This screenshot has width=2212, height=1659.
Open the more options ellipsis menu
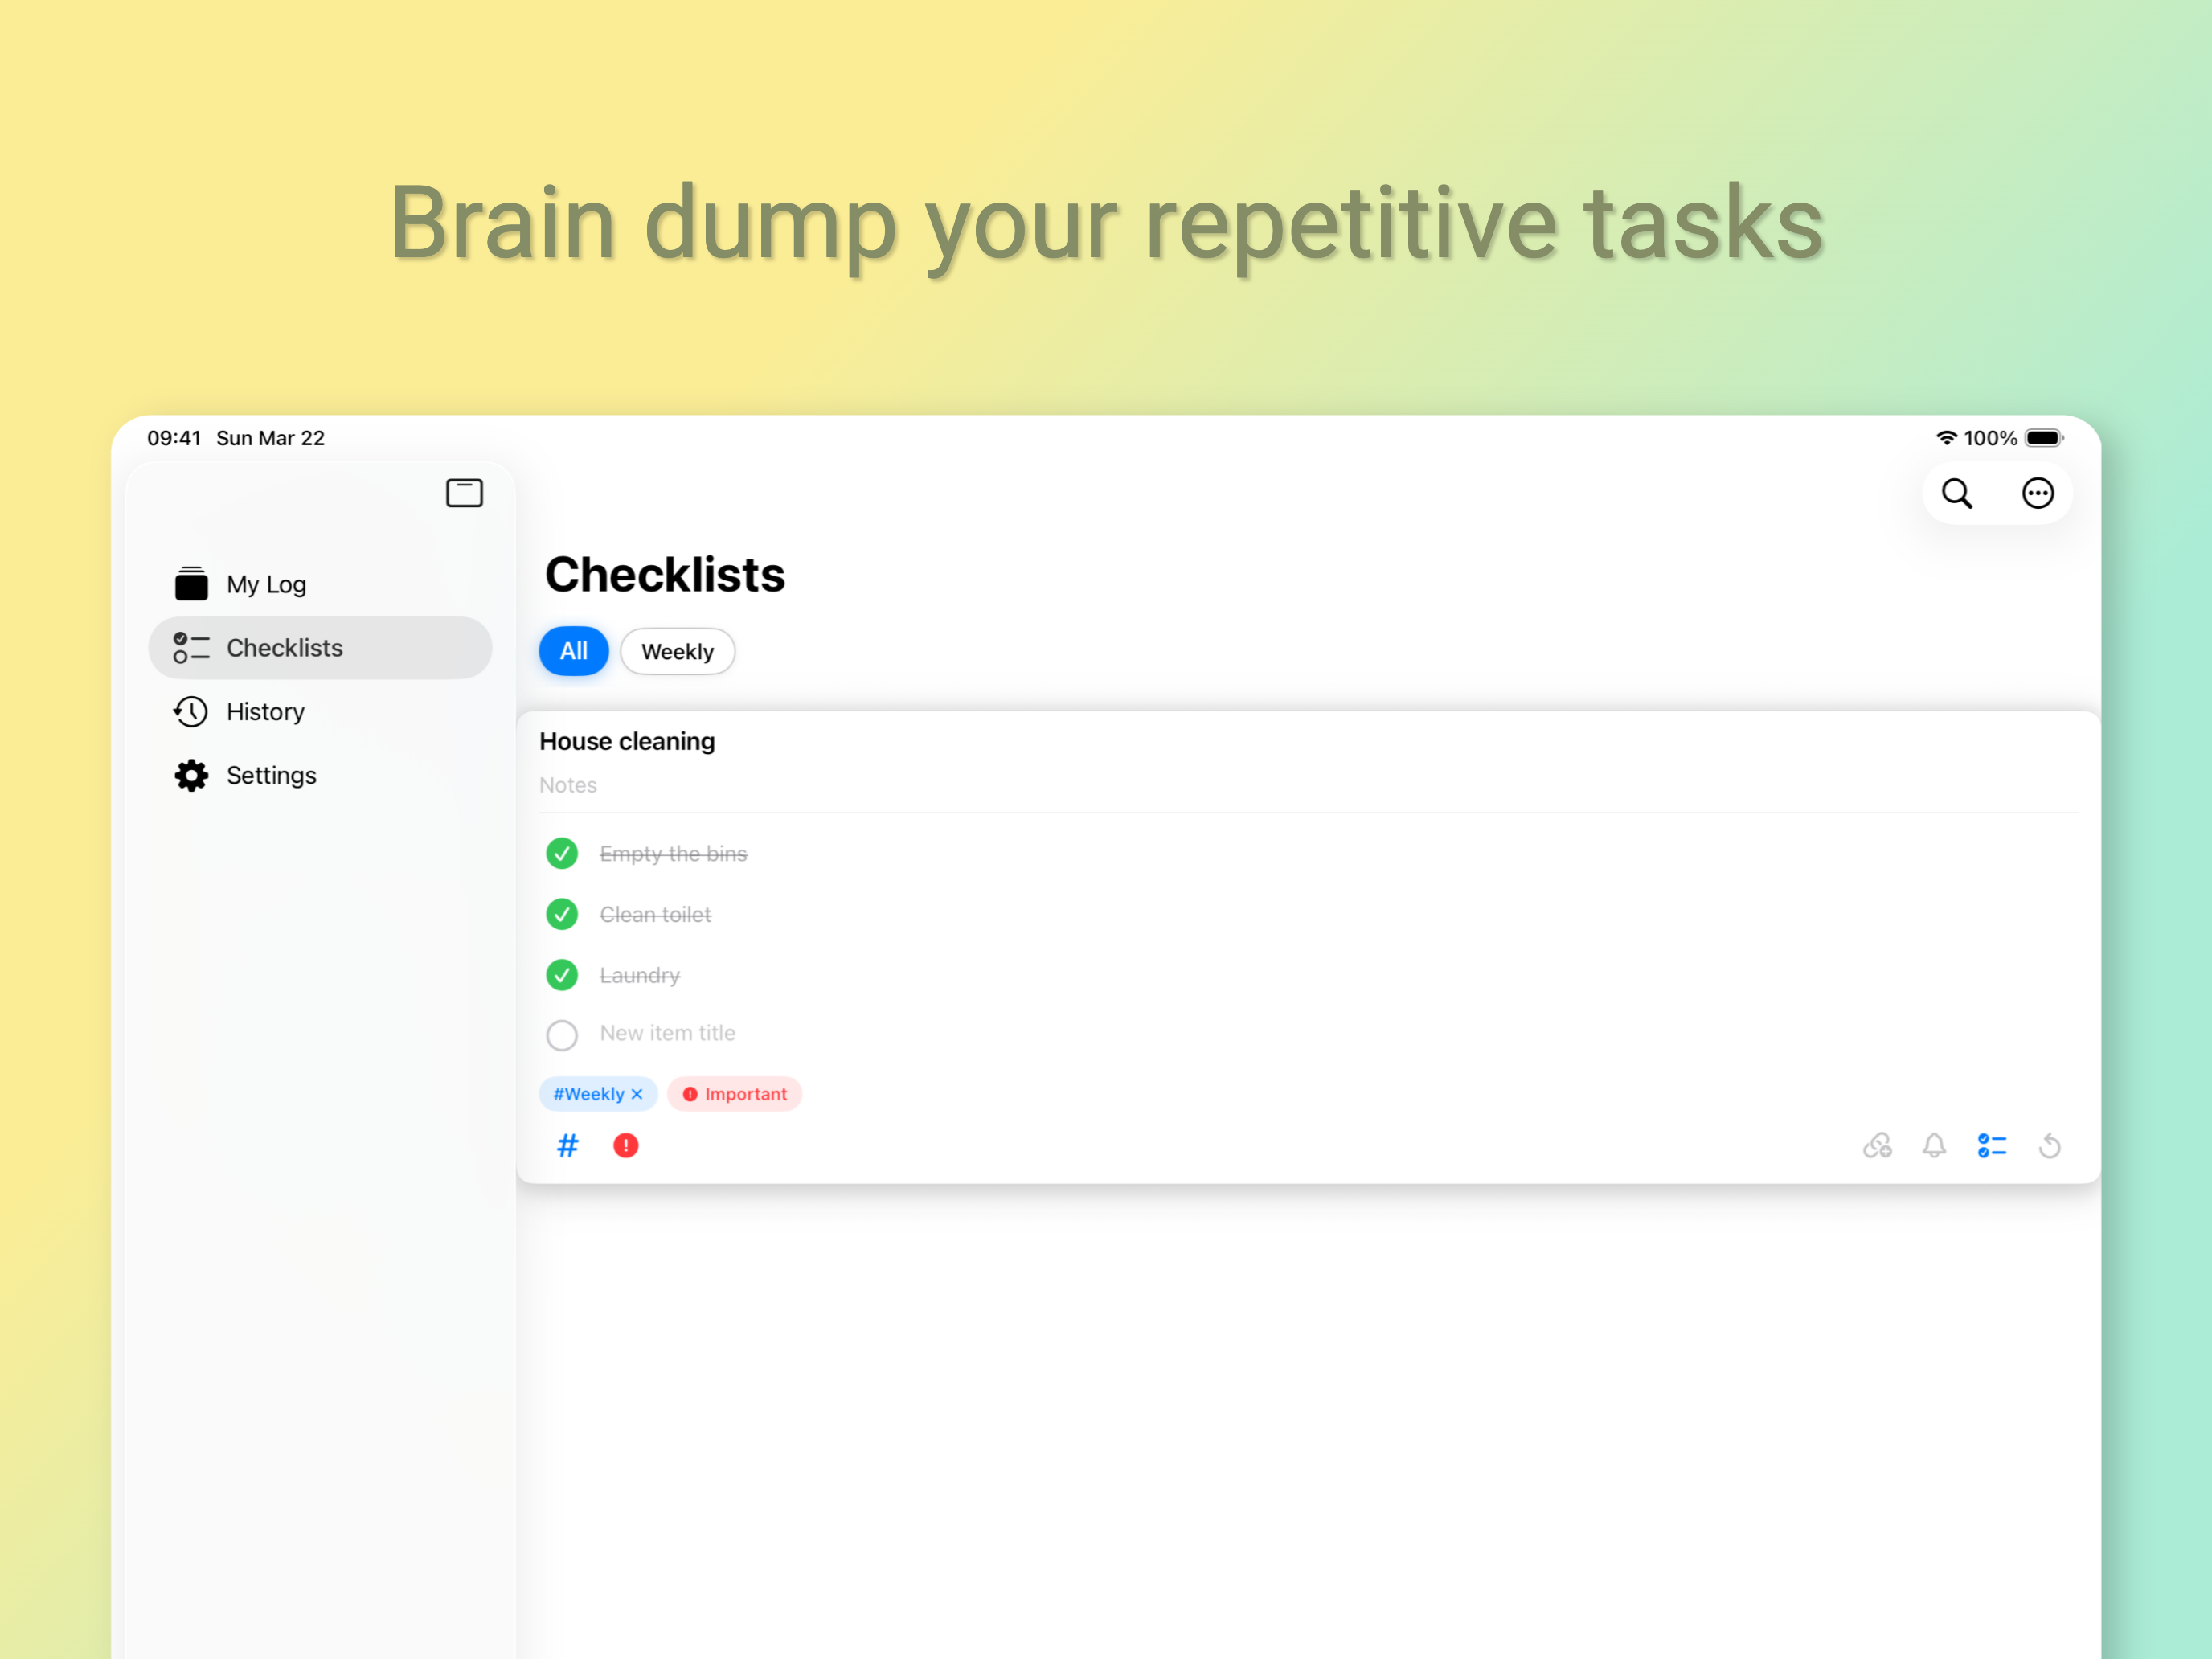coord(2038,493)
